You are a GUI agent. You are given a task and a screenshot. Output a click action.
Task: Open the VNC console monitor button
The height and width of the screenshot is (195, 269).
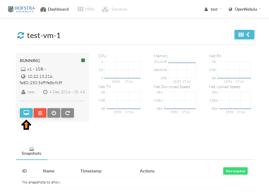[x=26, y=113]
